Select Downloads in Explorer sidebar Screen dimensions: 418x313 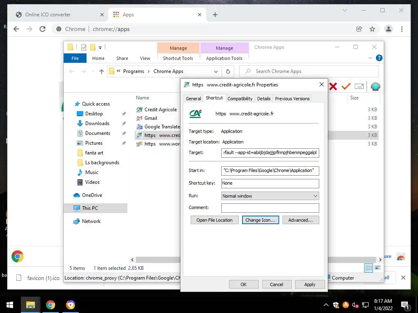97,123
